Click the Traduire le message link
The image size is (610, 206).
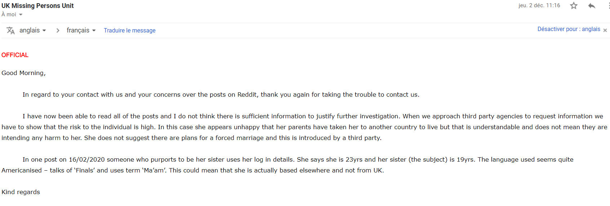pos(130,30)
